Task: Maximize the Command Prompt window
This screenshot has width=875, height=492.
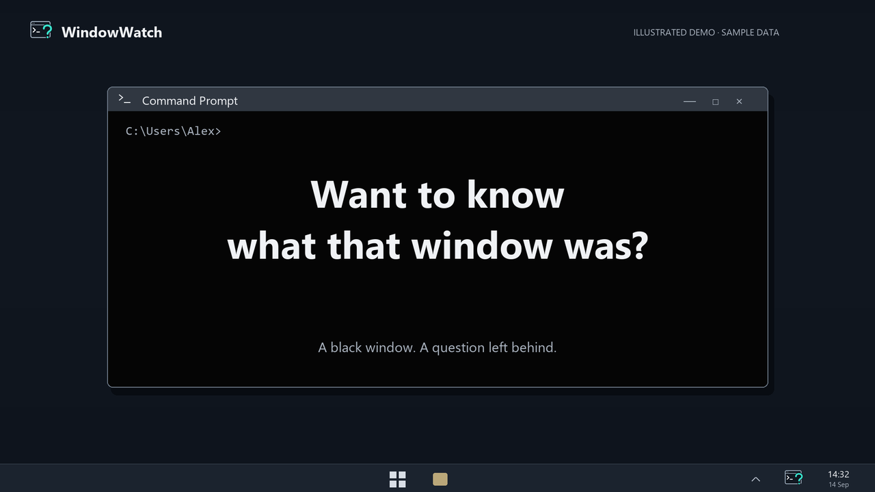Action: 715,101
